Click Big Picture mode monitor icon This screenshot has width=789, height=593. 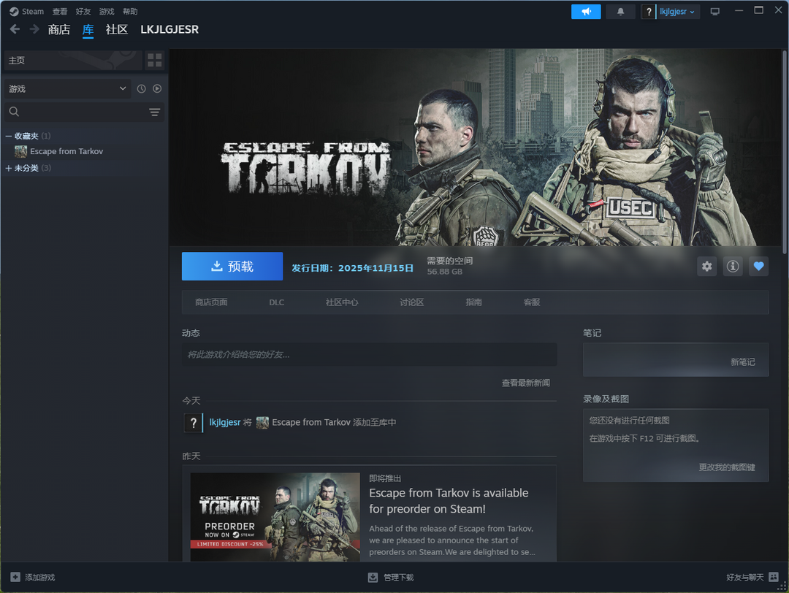714,12
